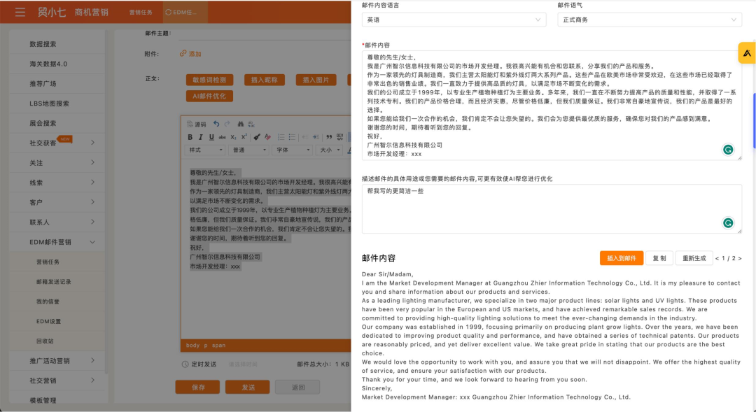The image size is (756, 412).
Task: Insert a numbered list
Action: pos(281,137)
